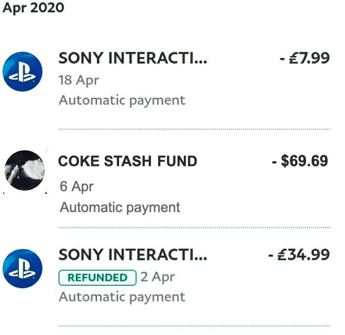Click the - $69.69 amount
345x335 pixels.
click(300, 161)
